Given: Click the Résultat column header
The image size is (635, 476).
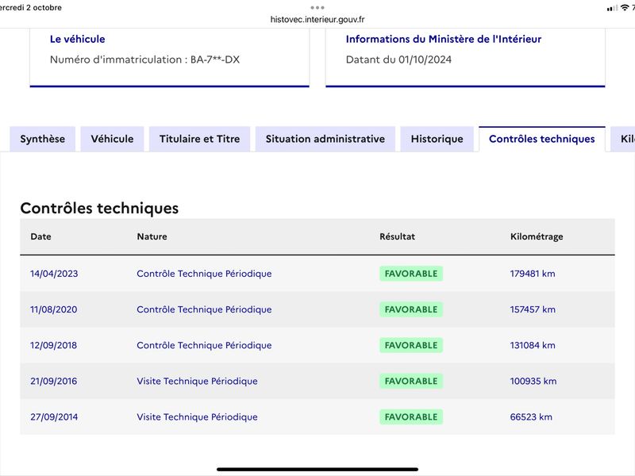Looking at the screenshot, I should pos(398,236).
